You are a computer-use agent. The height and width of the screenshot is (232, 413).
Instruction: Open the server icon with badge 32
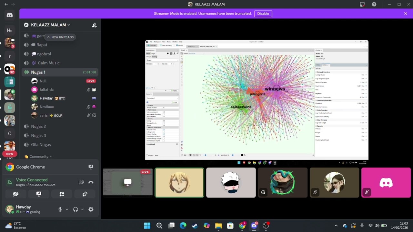pyautogui.click(x=10, y=69)
